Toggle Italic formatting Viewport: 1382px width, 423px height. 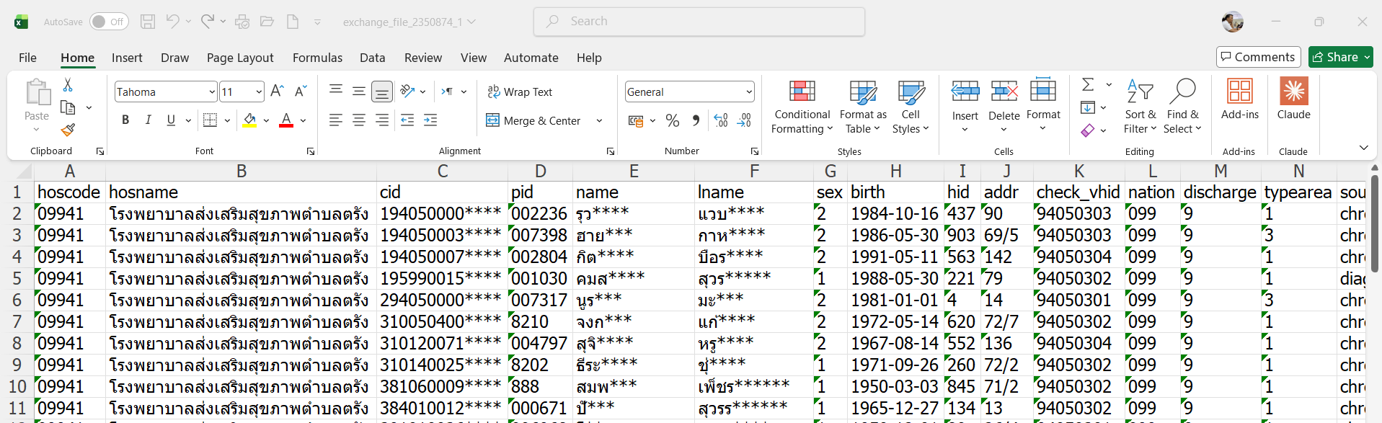148,120
